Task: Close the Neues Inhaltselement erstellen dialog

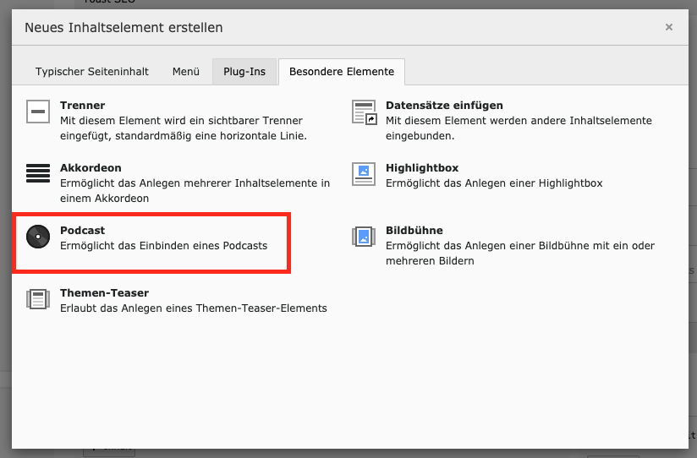Action: coord(668,27)
